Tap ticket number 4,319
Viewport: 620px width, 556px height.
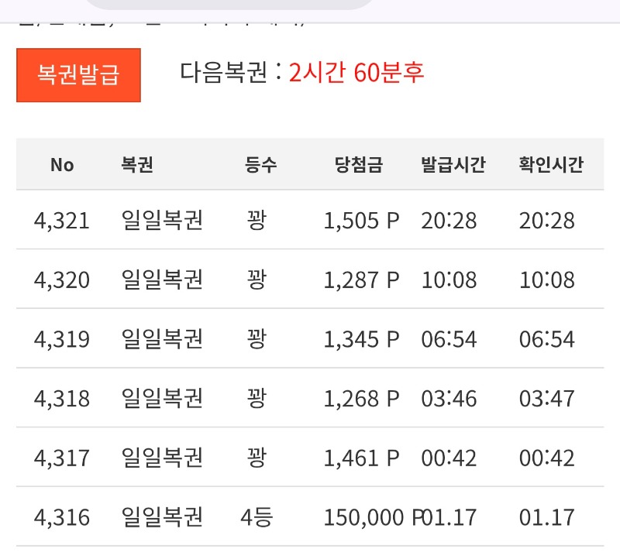[62, 339]
